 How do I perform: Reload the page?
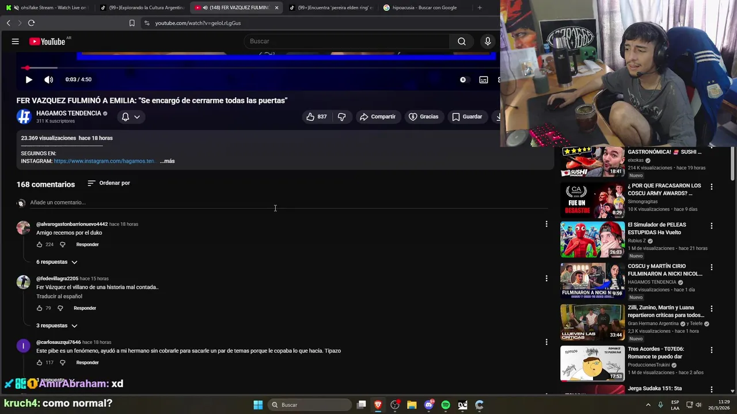(31, 23)
